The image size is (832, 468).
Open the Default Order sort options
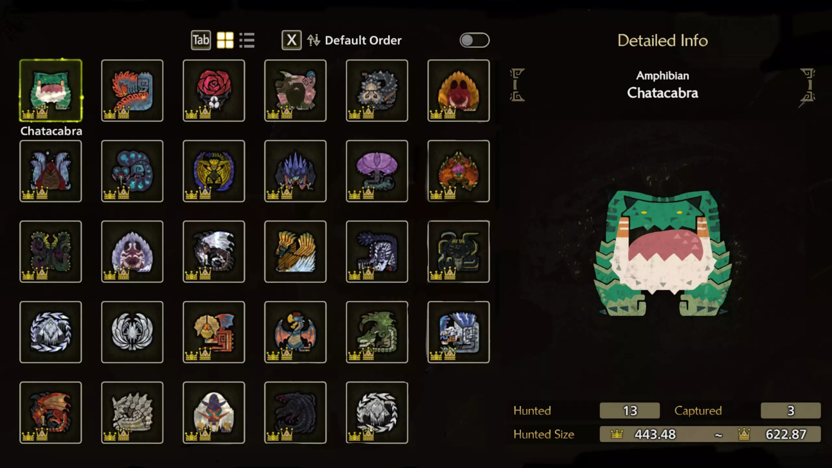pyautogui.click(x=363, y=40)
